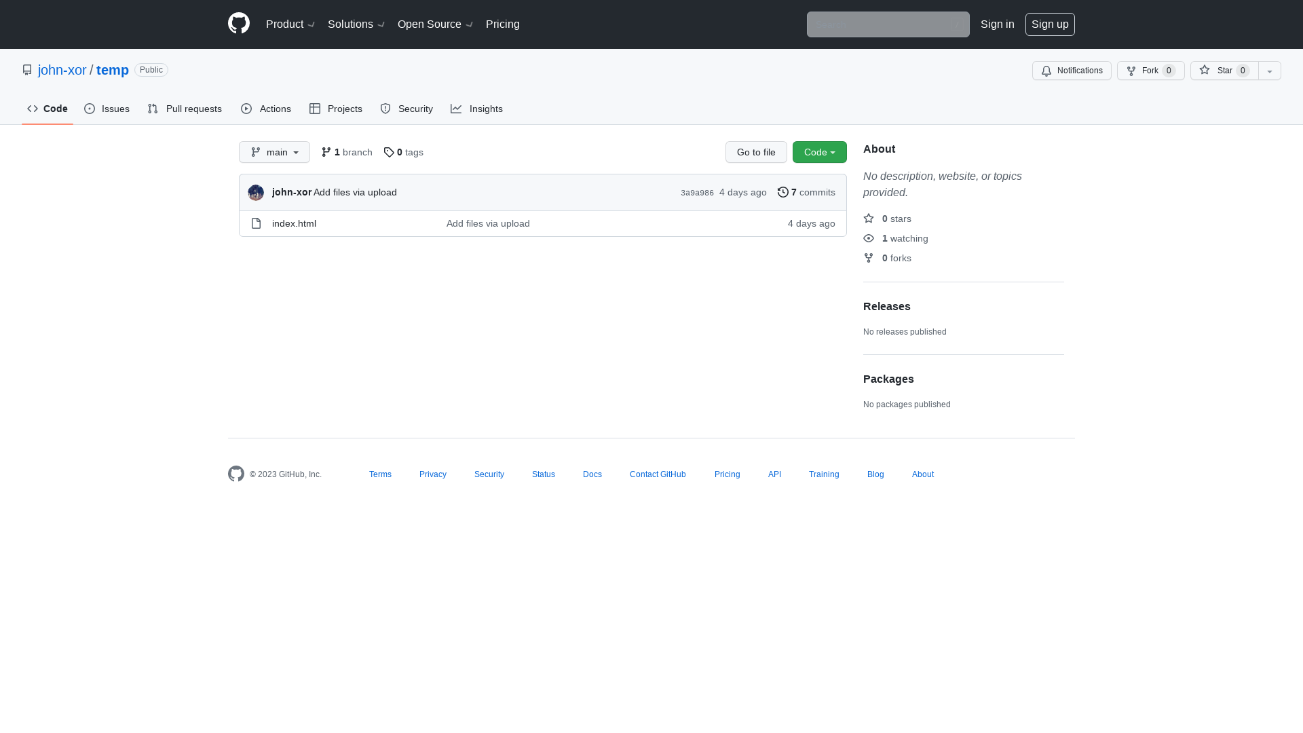Open the Privacy footer link
Viewport: 1303px width, 733px height.
point(433,474)
